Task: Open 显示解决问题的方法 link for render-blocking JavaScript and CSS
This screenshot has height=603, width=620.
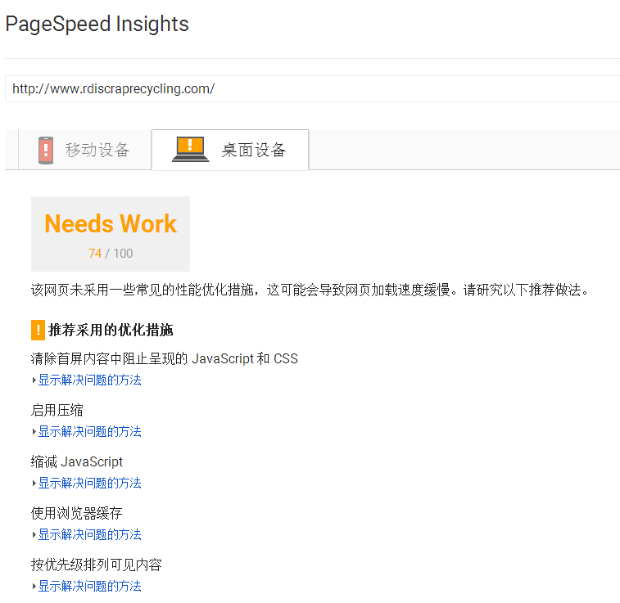Action: [x=90, y=380]
